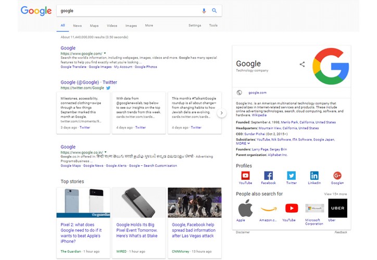
Task: Click Larry Page founder link
Action: (x=260, y=149)
